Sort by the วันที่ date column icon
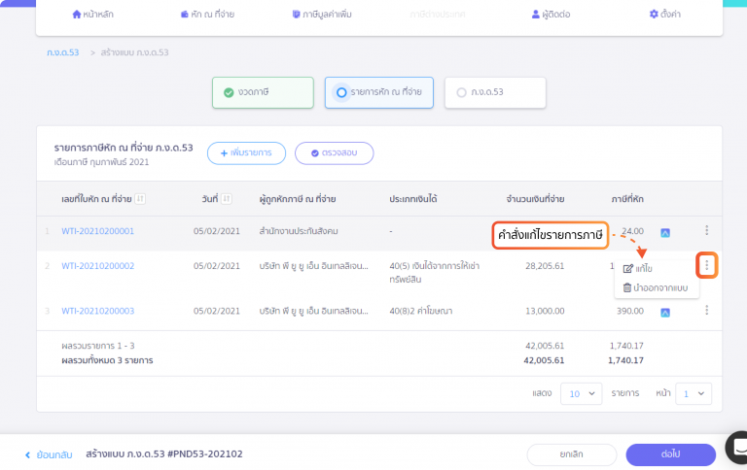The height and width of the screenshot is (470, 747). [x=227, y=199]
